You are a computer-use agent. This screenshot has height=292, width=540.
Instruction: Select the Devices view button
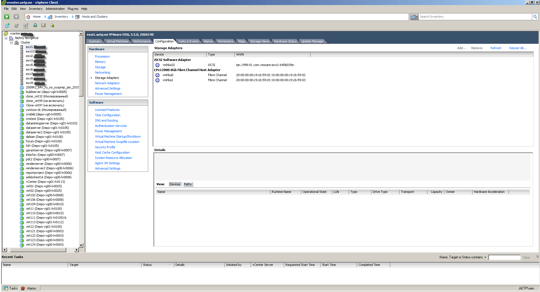coord(175,184)
